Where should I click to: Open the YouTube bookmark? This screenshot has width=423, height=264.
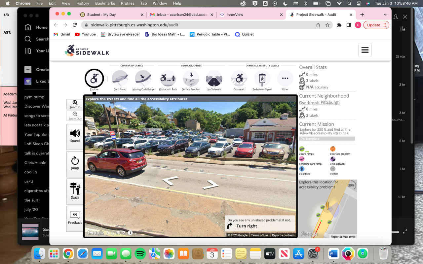[85, 34]
